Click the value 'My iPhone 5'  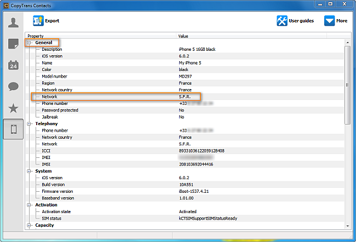pyautogui.click(x=190, y=63)
